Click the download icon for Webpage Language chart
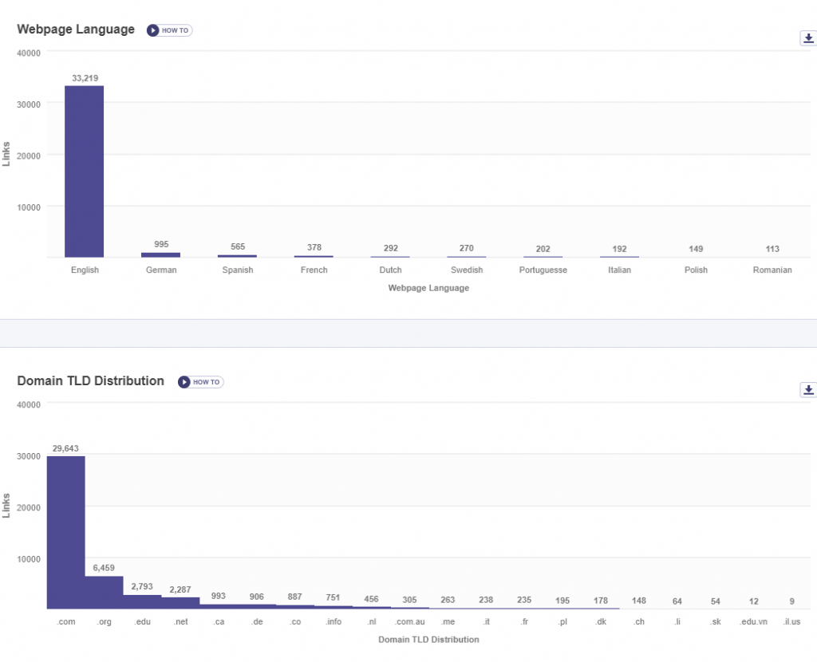The image size is (817, 662). tap(809, 37)
